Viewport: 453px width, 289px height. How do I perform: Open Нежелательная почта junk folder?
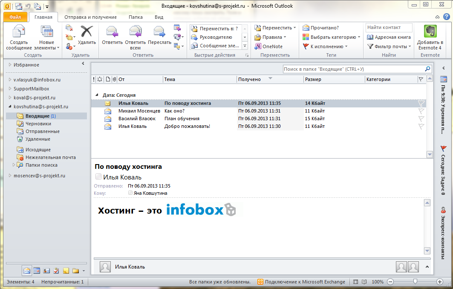(51, 157)
